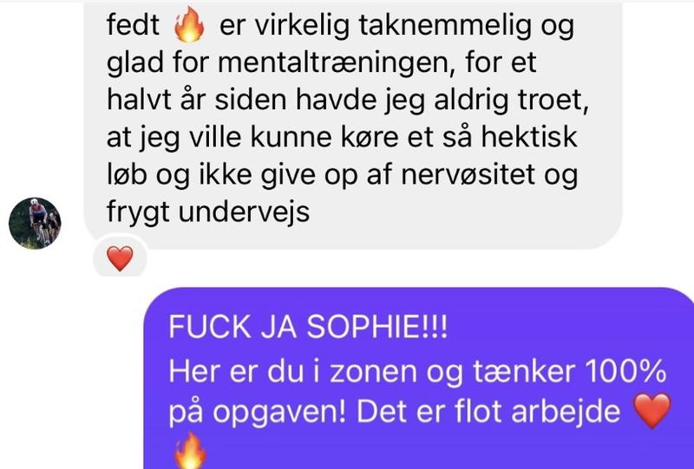Click the word "taknemmelig" in the first line
The image size is (694, 469).
445,25
